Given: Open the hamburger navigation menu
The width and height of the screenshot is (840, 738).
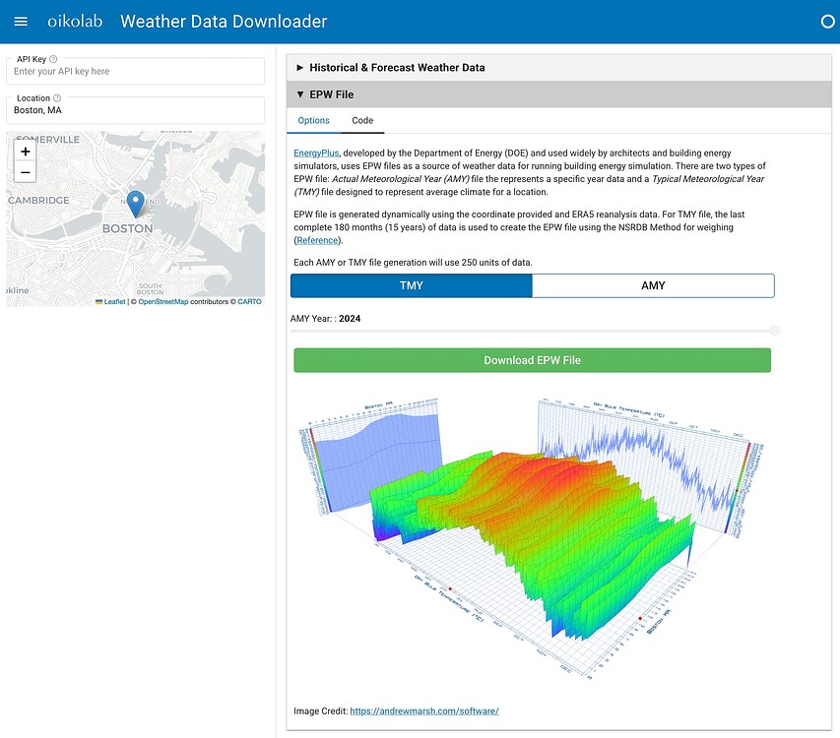Looking at the screenshot, I should pos(21,22).
